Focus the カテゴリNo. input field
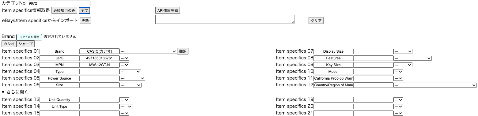The height and width of the screenshot is (116, 478). coord(59,3)
